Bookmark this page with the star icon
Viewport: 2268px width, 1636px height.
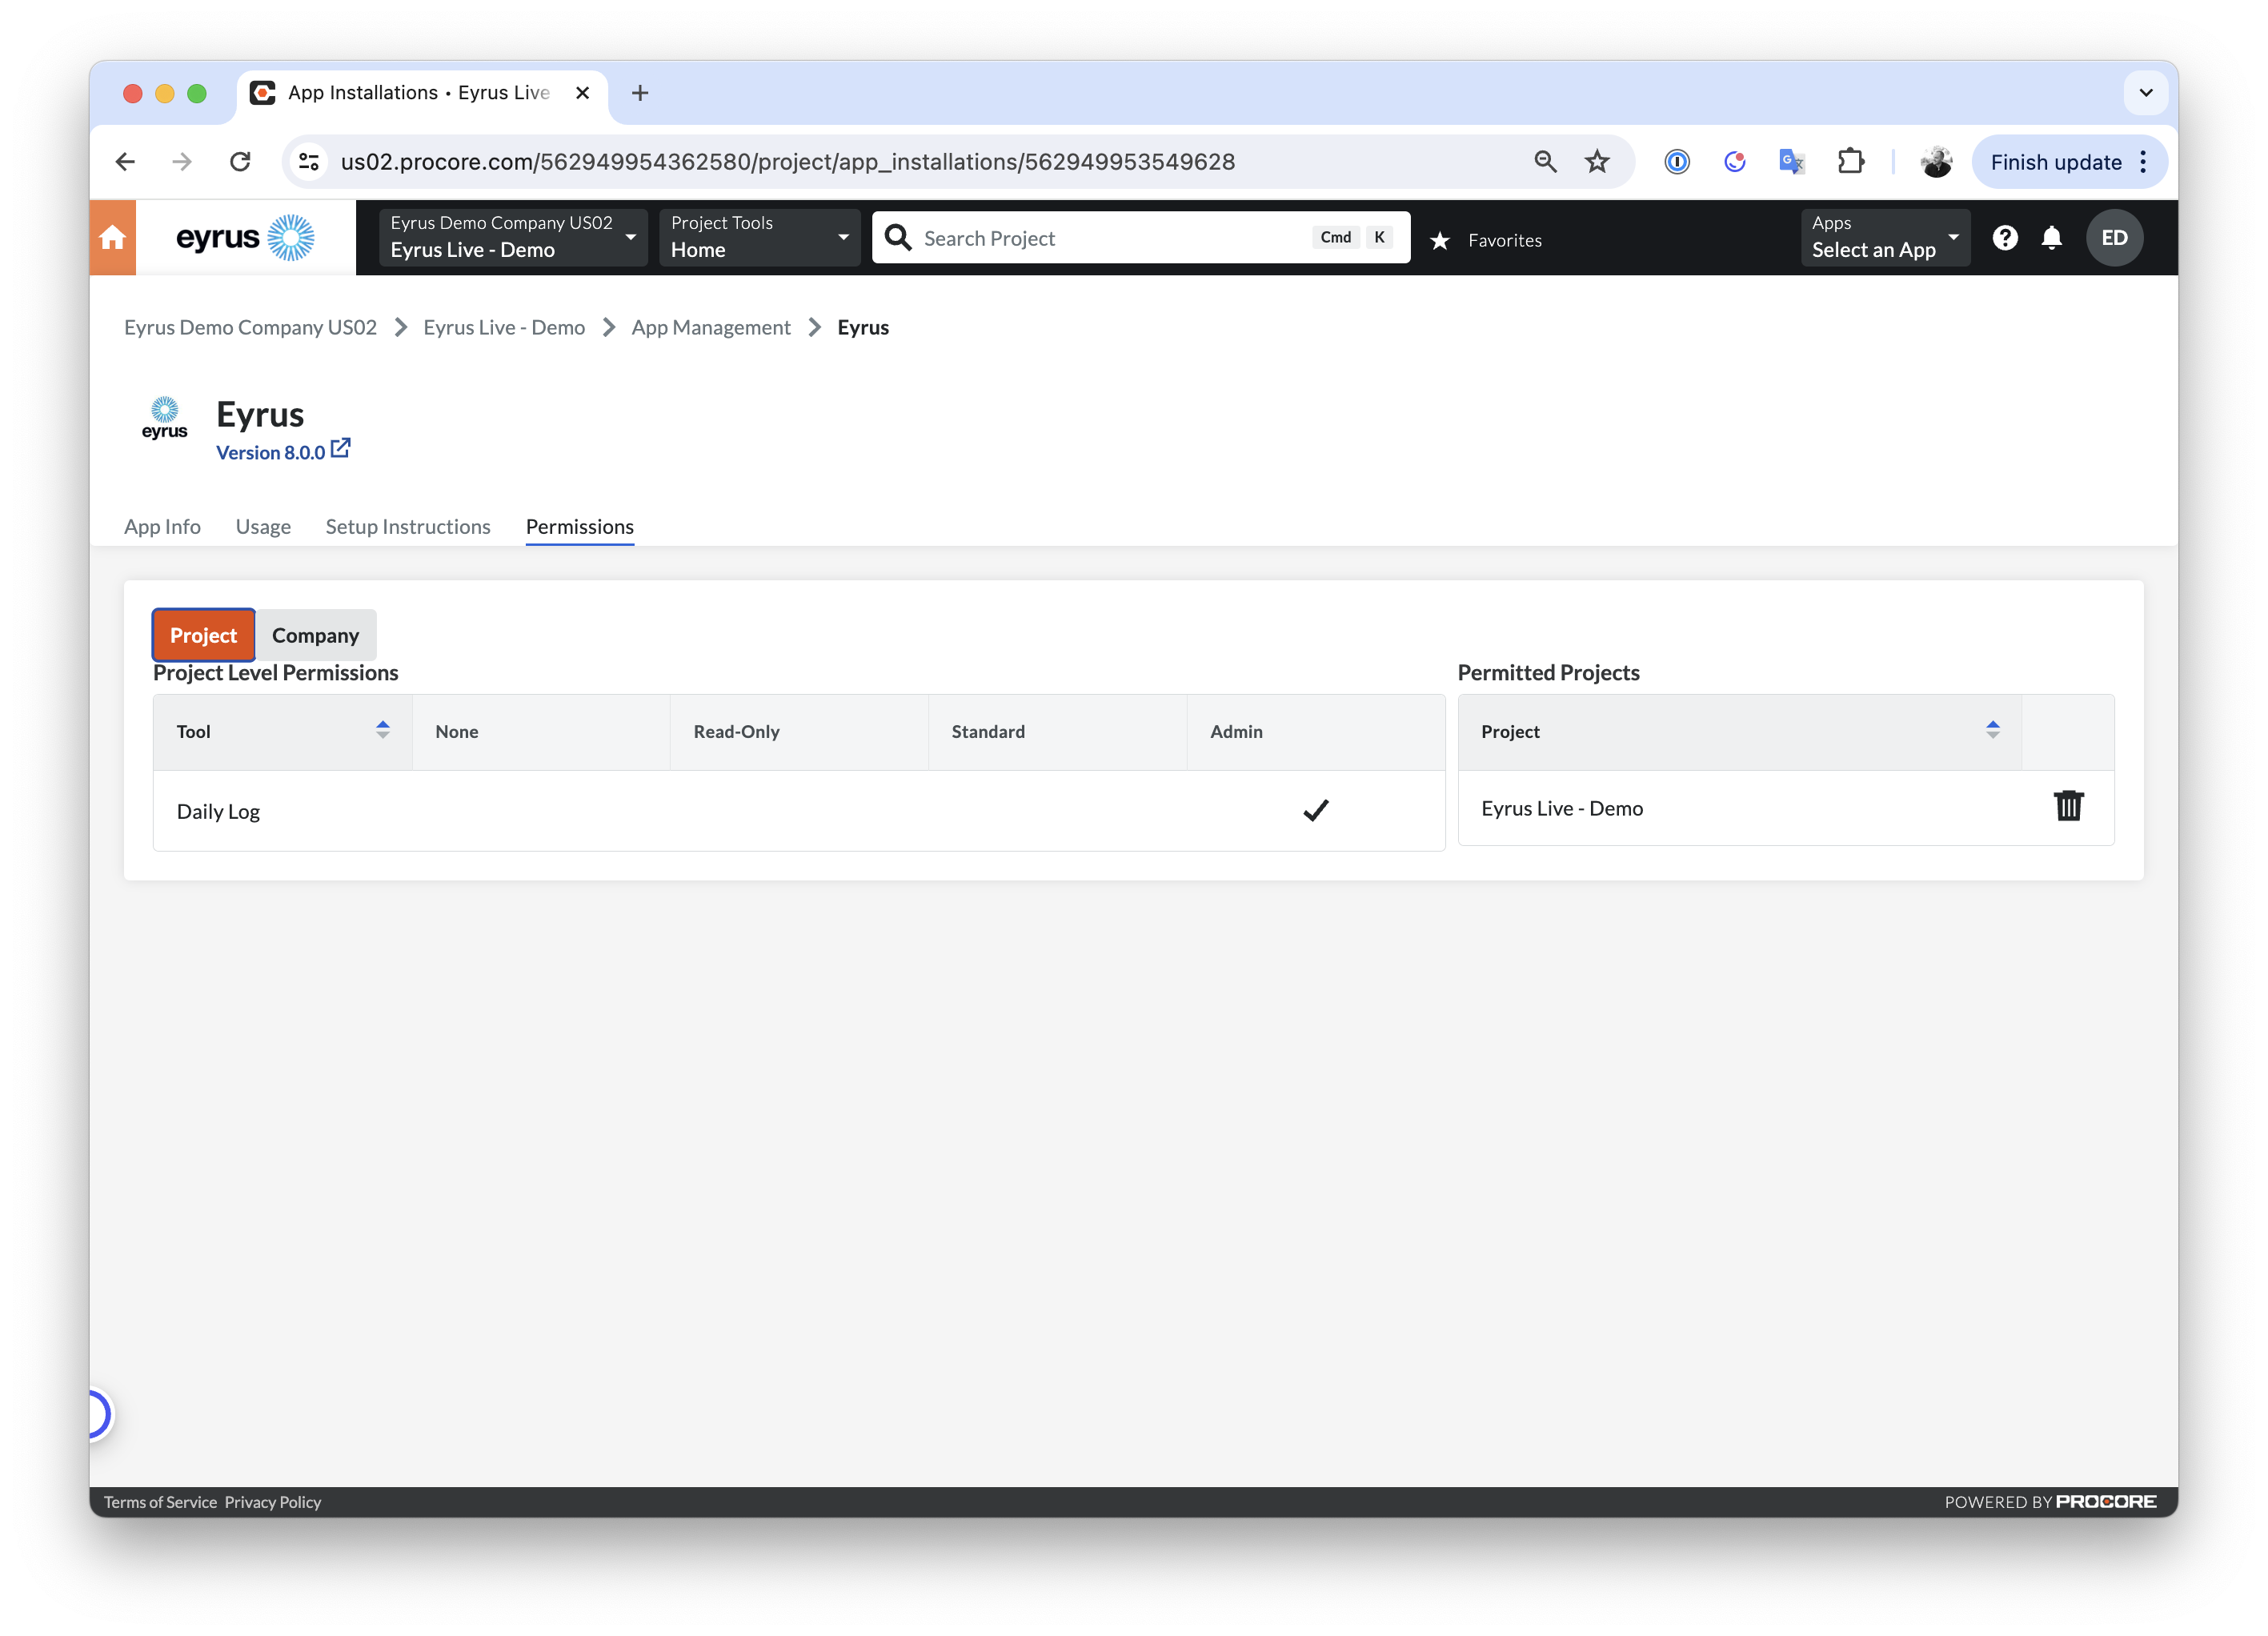pyautogui.click(x=1597, y=162)
